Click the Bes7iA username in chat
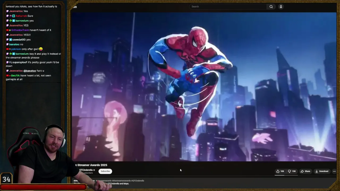The height and width of the screenshot is (191, 340). [x=15, y=76]
